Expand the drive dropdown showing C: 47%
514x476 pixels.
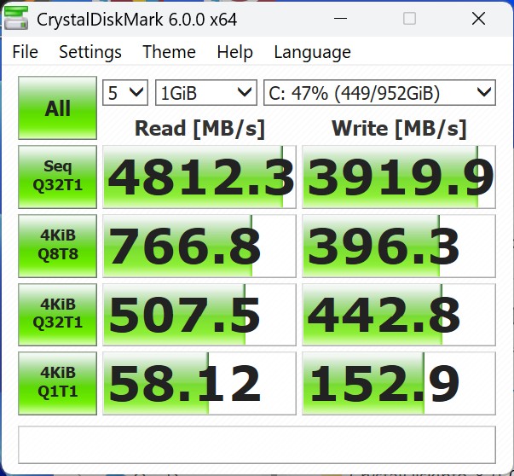click(379, 92)
